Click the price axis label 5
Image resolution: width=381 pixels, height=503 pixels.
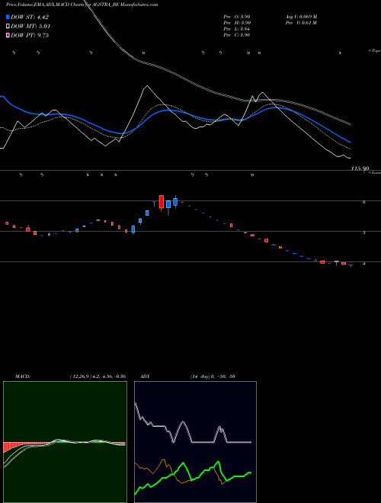364,232
